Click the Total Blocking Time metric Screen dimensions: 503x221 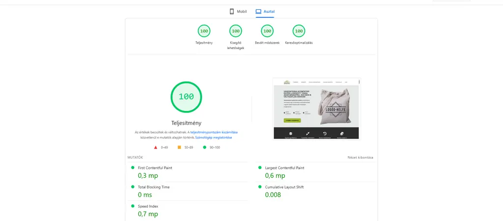pyautogui.click(x=154, y=187)
